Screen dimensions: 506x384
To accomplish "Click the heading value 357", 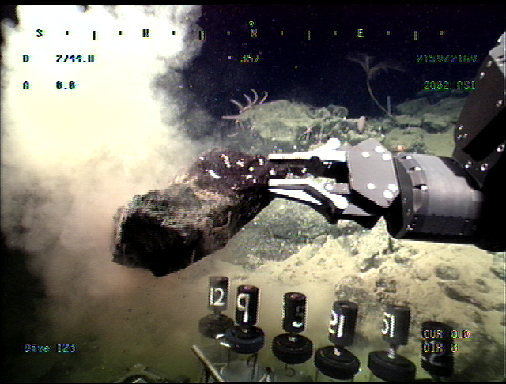I will (x=250, y=58).
